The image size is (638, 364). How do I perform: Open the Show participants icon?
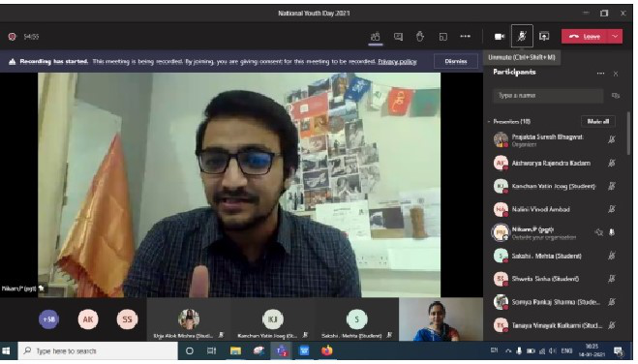pos(375,37)
